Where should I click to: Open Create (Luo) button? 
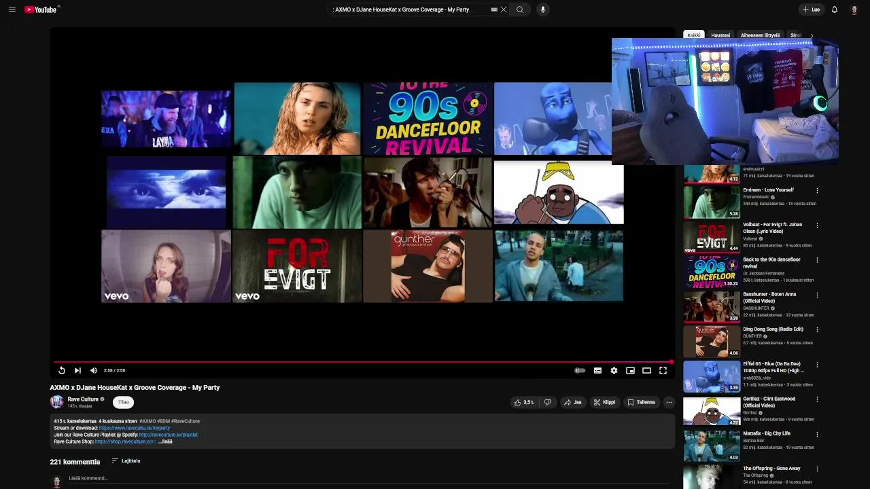pos(811,10)
